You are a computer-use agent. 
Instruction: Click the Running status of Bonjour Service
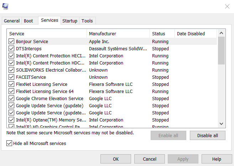pyautogui.click(x=160, y=41)
